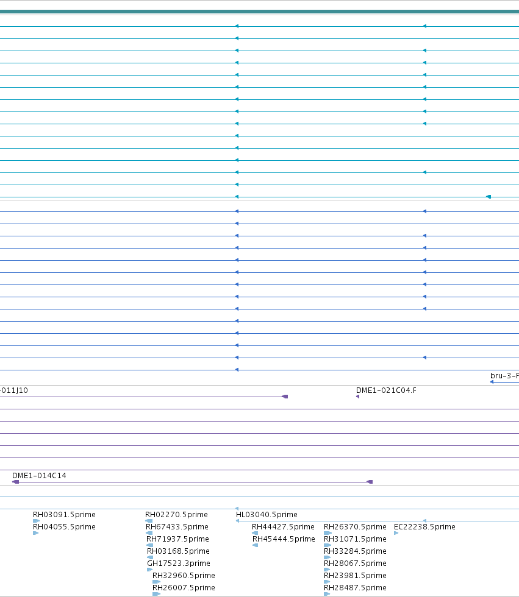Select the RH04055.5prime EST label

[64, 526]
